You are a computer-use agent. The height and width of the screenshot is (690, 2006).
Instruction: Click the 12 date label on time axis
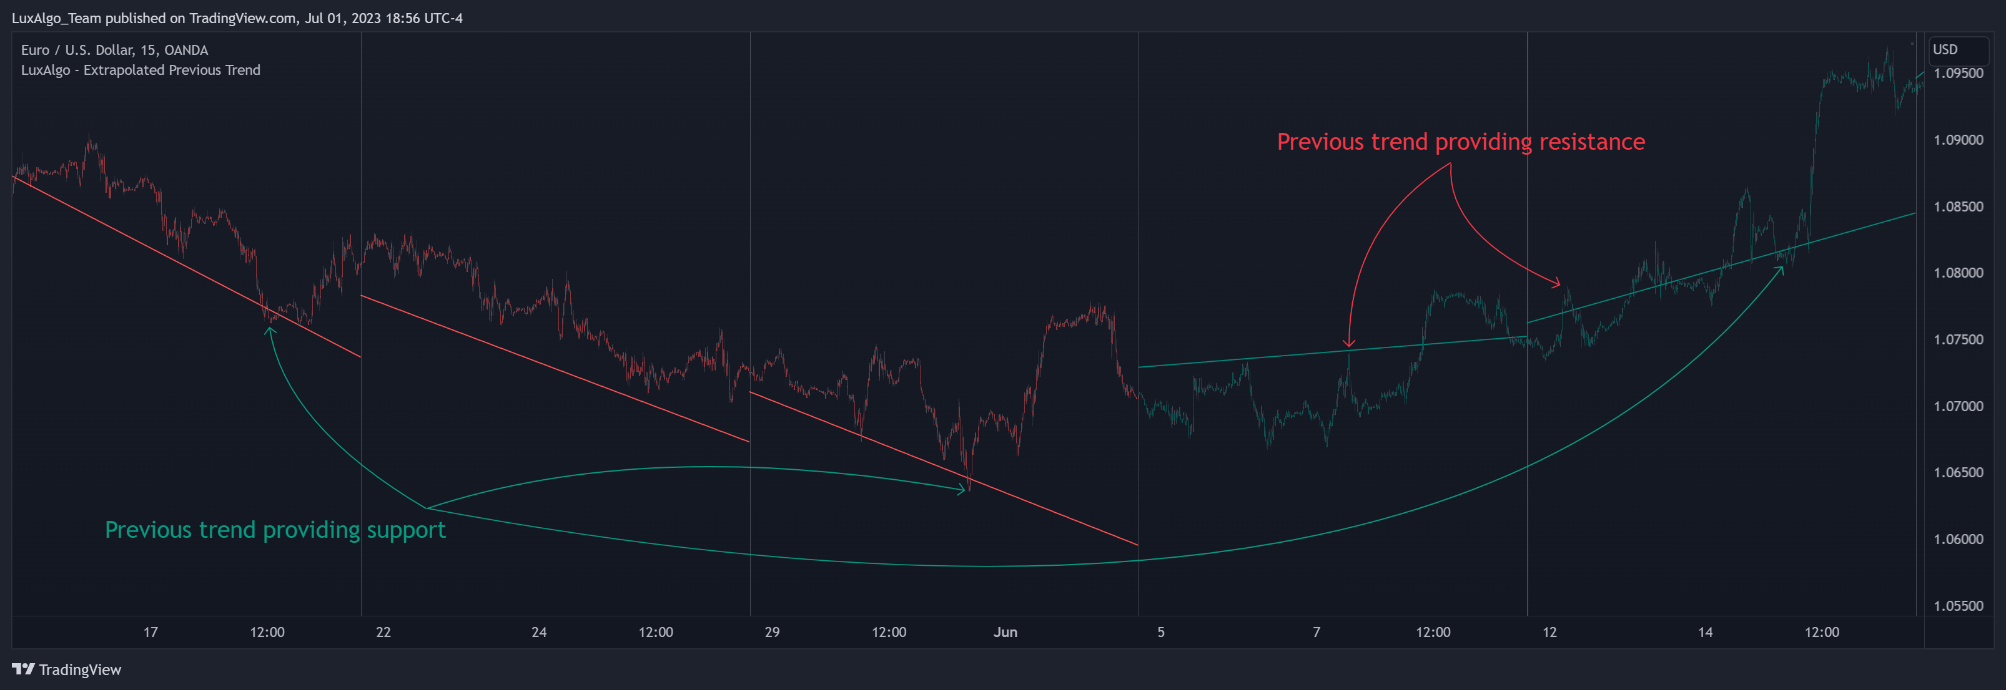click(x=1549, y=633)
